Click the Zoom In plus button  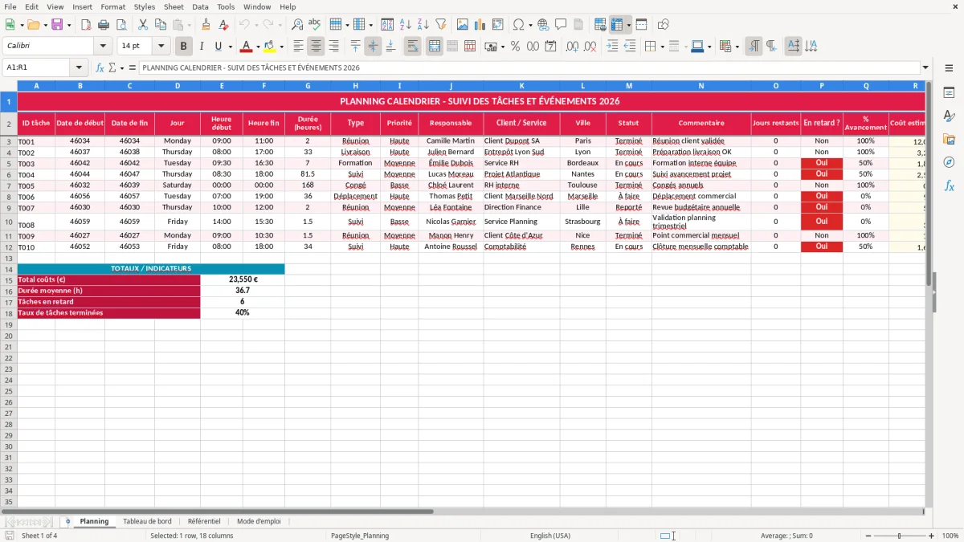pos(932,536)
